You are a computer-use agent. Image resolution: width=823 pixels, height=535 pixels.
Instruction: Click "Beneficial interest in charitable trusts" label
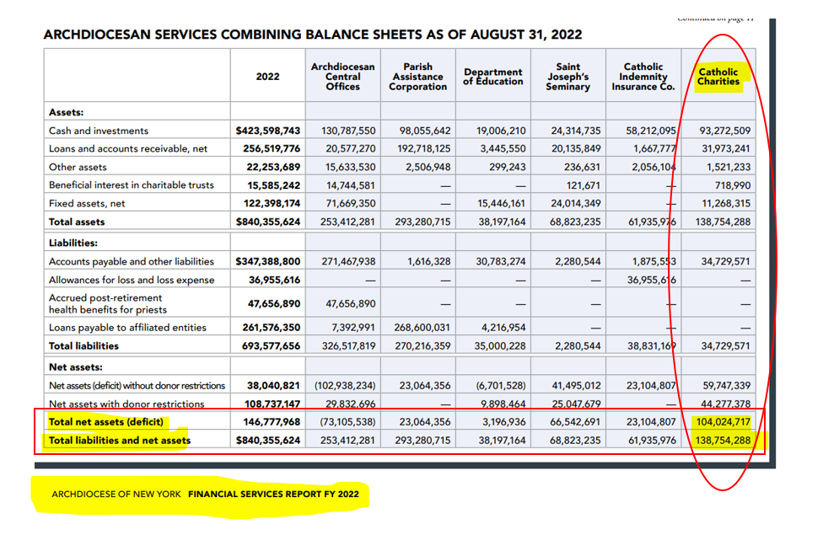(132, 185)
